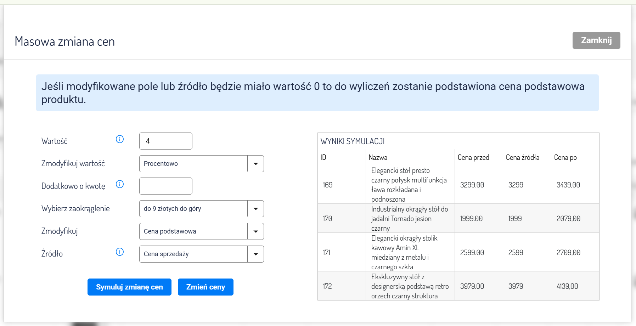Open the Zmodyfikuj wartość dropdown showing Procentowo

click(x=201, y=164)
